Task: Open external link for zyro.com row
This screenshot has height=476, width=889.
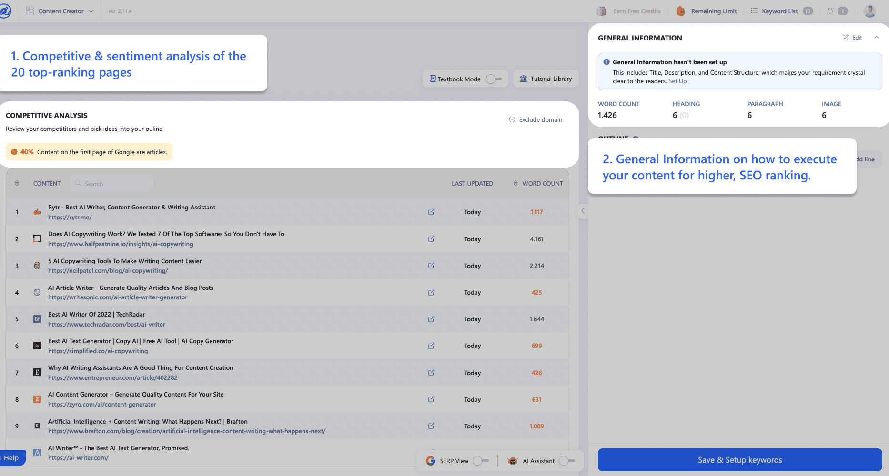Action: tap(431, 399)
